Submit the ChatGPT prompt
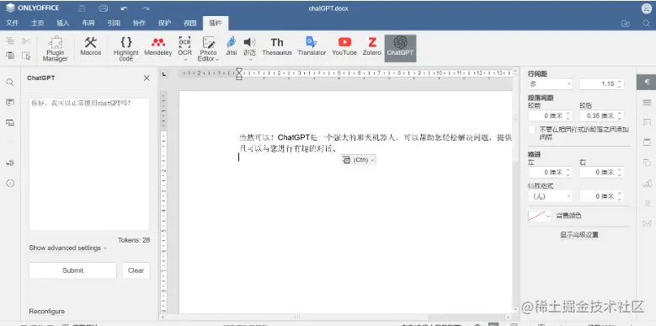 pyautogui.click(x=72, y=270)
